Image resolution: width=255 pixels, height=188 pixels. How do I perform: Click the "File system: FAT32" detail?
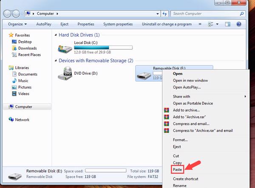coord(142,177)
